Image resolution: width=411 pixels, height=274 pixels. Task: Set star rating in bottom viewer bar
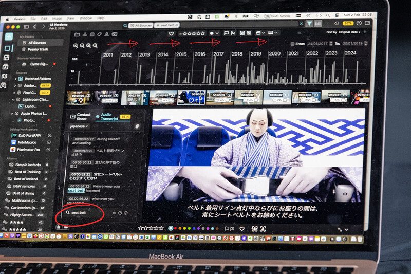pyautogui.click(x=151, y=228)
